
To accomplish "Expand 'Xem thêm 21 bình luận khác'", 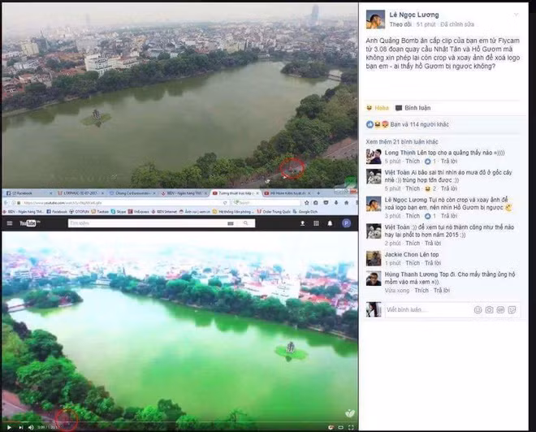I will [401, 141].
